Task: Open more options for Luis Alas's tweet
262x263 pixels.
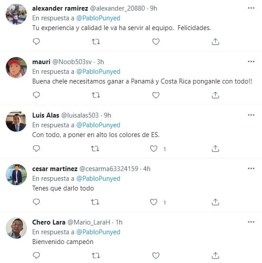Action: [251, 115]
